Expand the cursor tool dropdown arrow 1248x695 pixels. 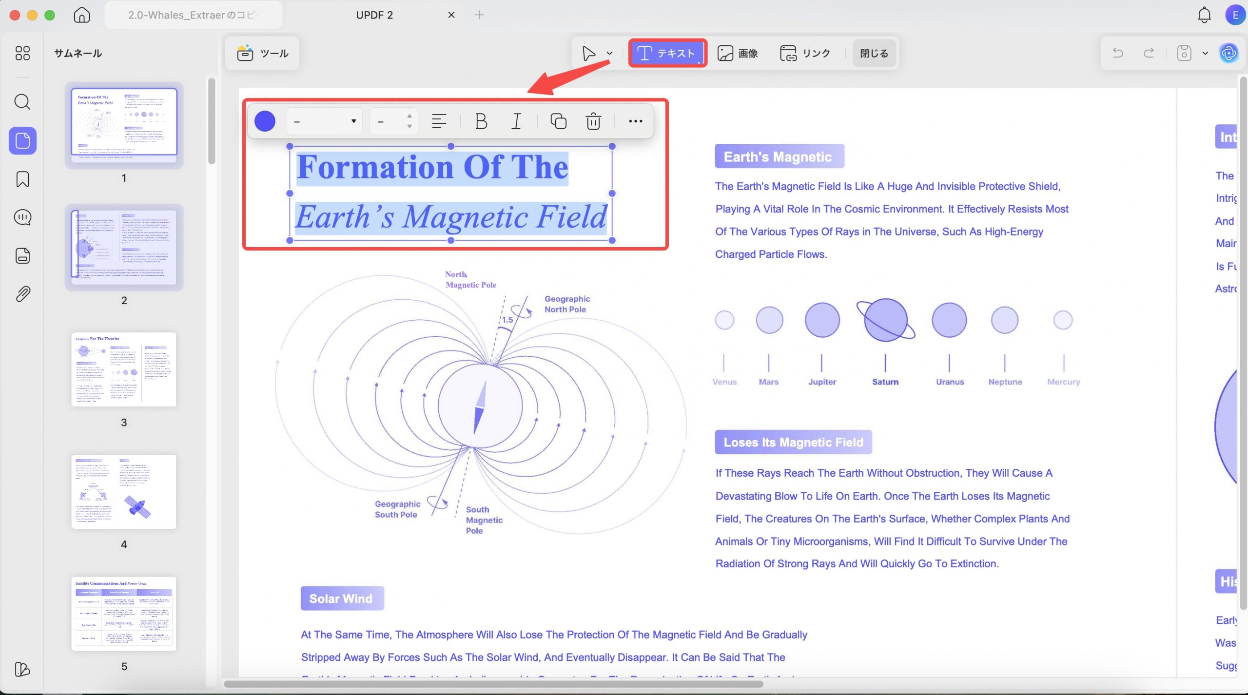click(609, 53)
